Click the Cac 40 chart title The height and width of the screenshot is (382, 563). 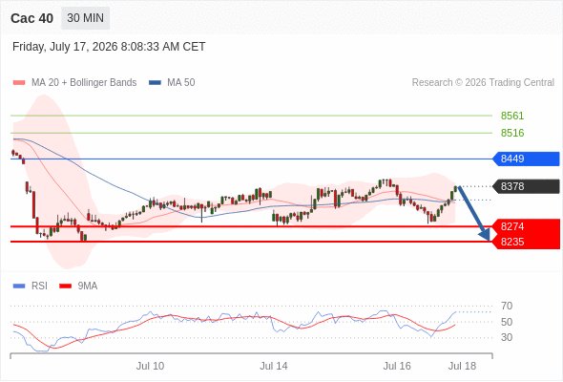[31, 18]
